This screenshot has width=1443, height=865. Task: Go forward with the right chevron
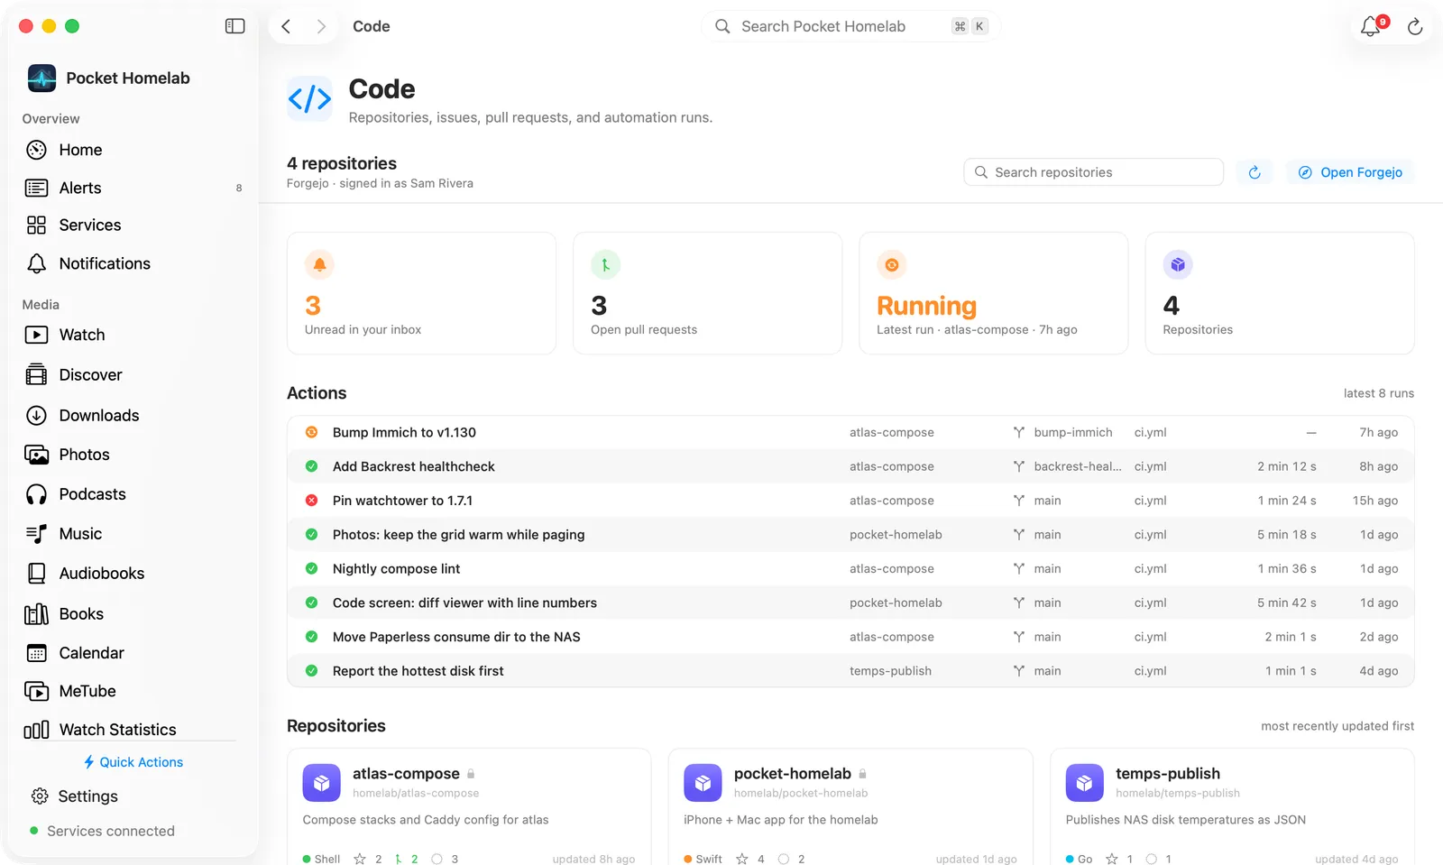point(321,26)
